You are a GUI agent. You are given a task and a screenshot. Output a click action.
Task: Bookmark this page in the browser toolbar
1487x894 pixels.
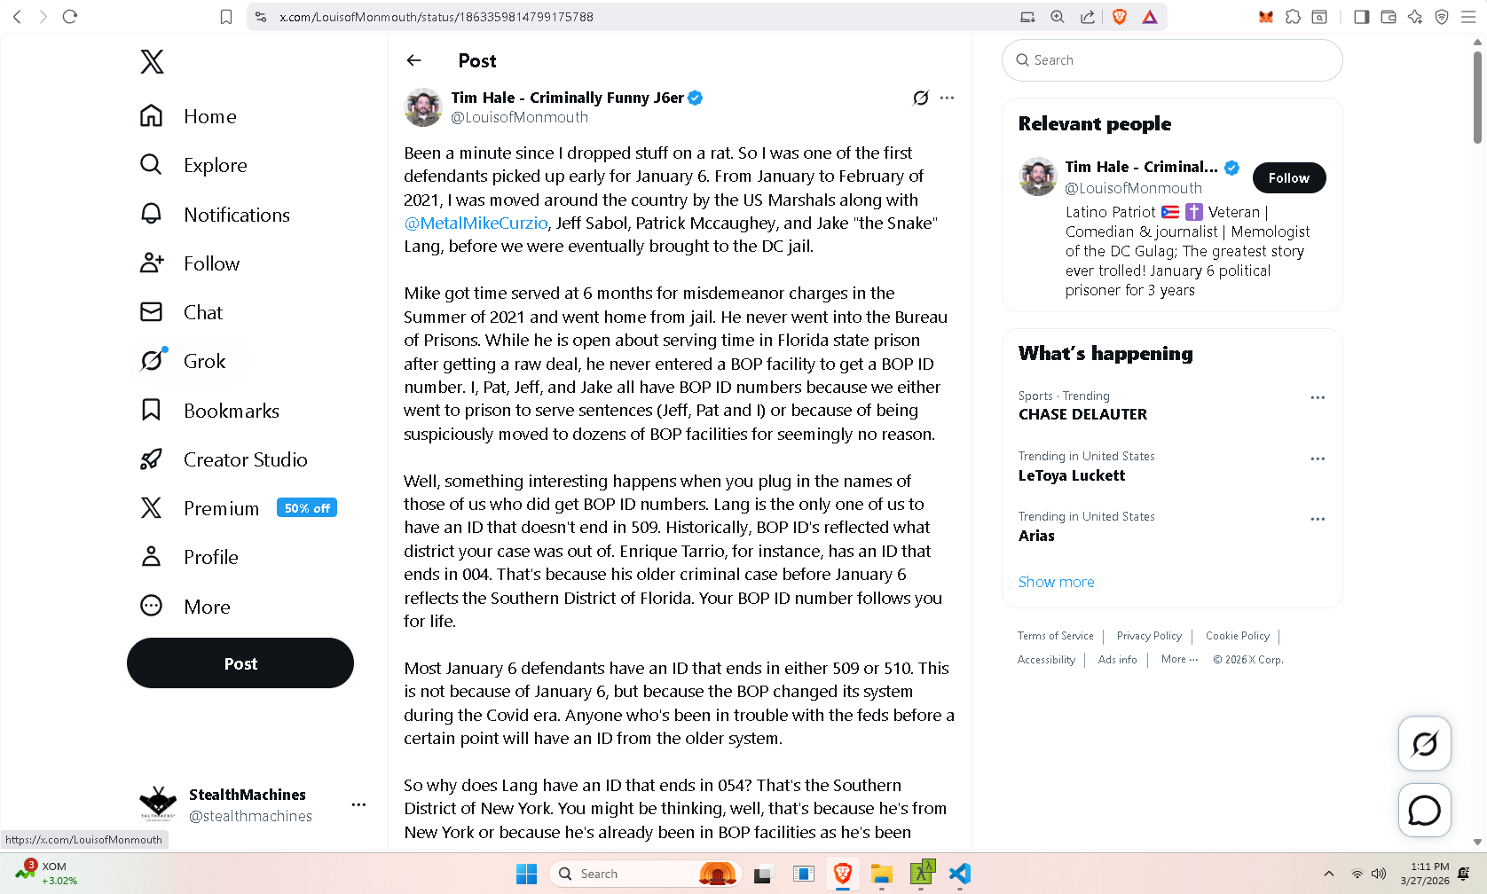(x=226, y=17)
